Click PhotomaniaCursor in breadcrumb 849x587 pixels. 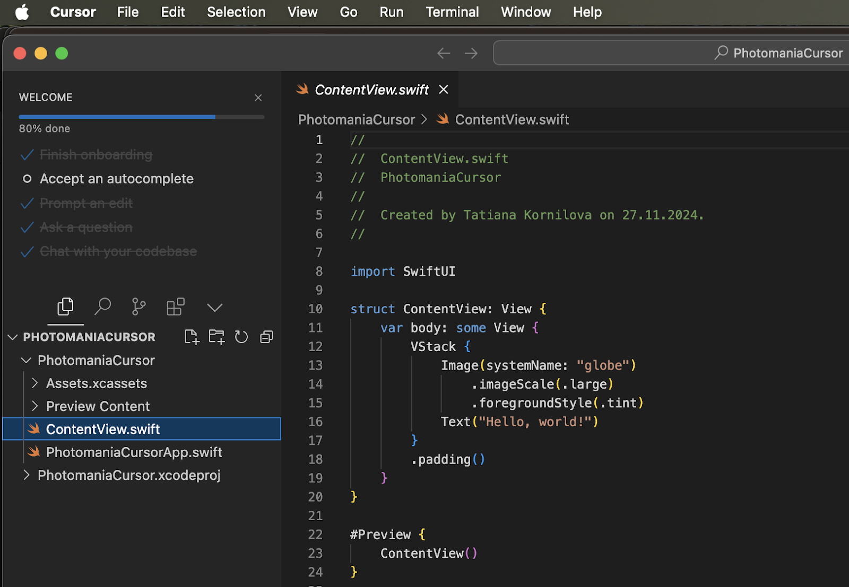(357, 119)
